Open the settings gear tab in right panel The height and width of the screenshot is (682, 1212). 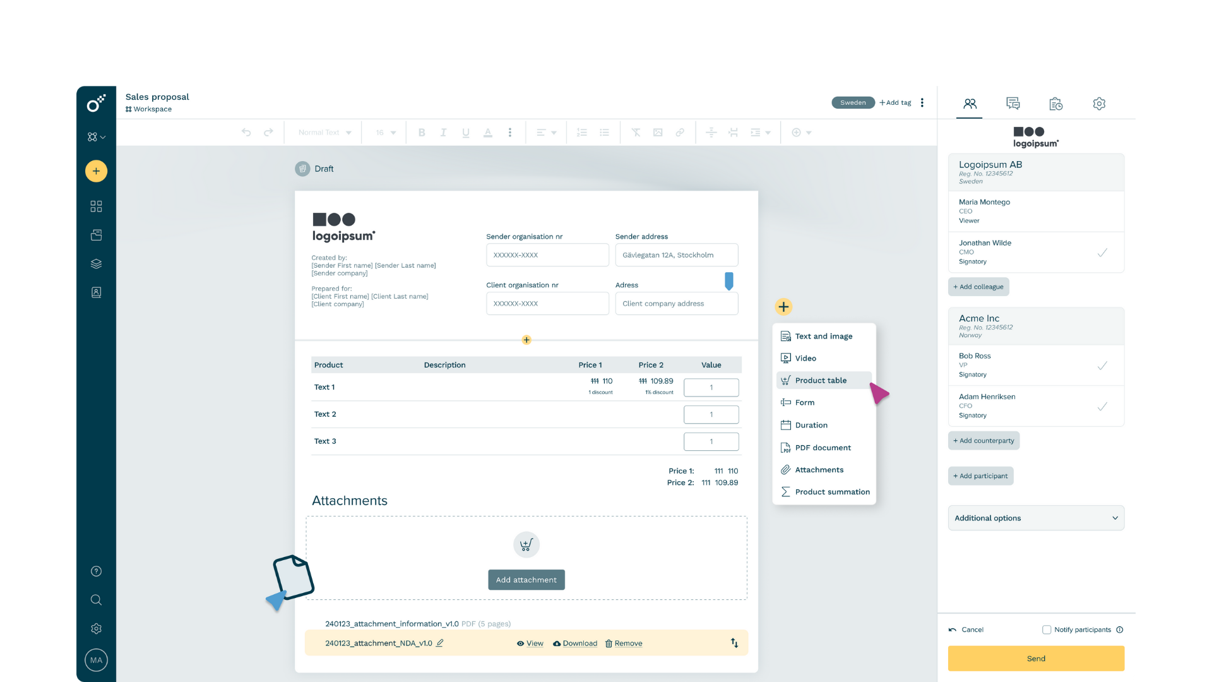tap(1099, 104)
